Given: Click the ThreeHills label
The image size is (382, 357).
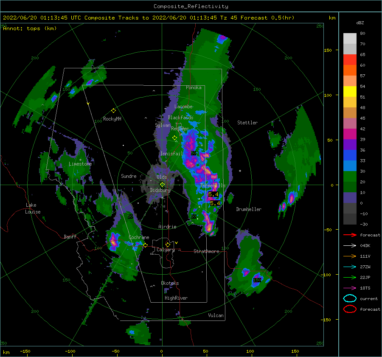Looking at the screenshot, I should click(x=213, y=186).
